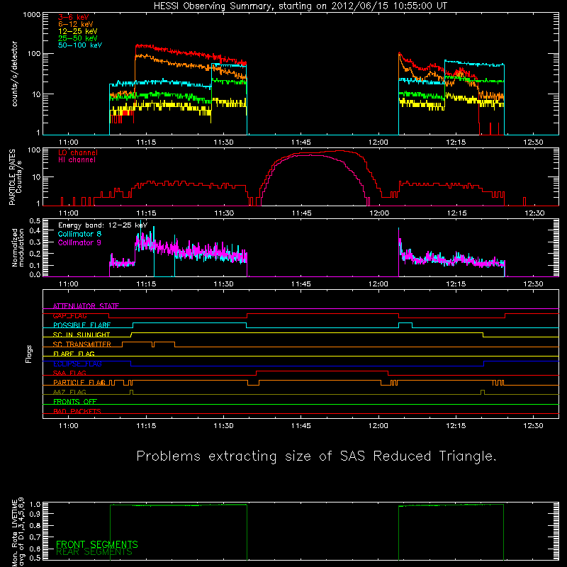Screen dimensions: 567x567
Task: Click the SAA particle-rate peak in red curve
Action: (338, 151)
